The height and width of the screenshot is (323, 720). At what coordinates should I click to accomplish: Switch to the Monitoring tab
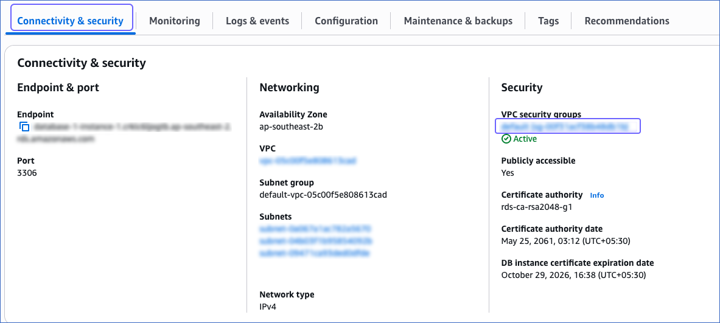tap(174, 21)
